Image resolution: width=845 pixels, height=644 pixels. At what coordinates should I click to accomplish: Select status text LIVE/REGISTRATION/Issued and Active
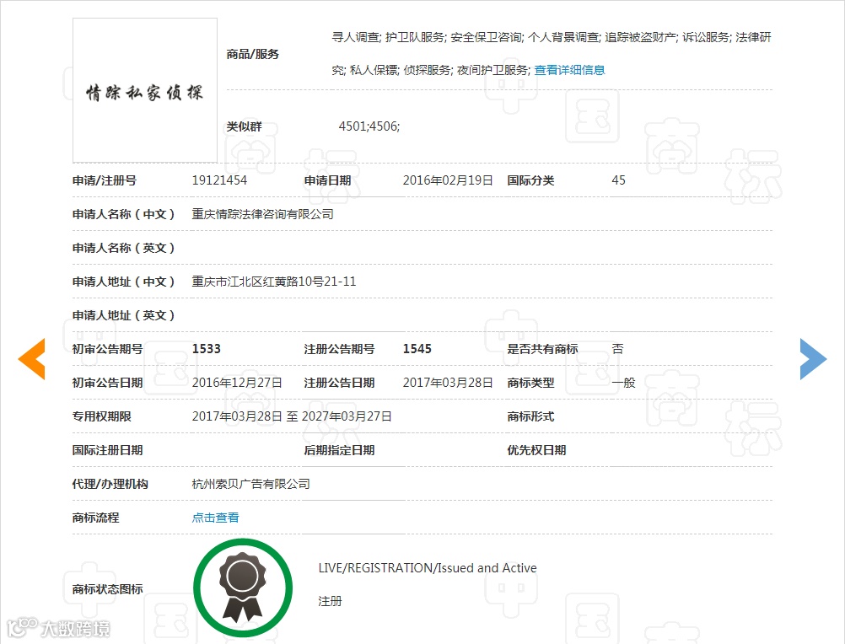tap(428, 568)
